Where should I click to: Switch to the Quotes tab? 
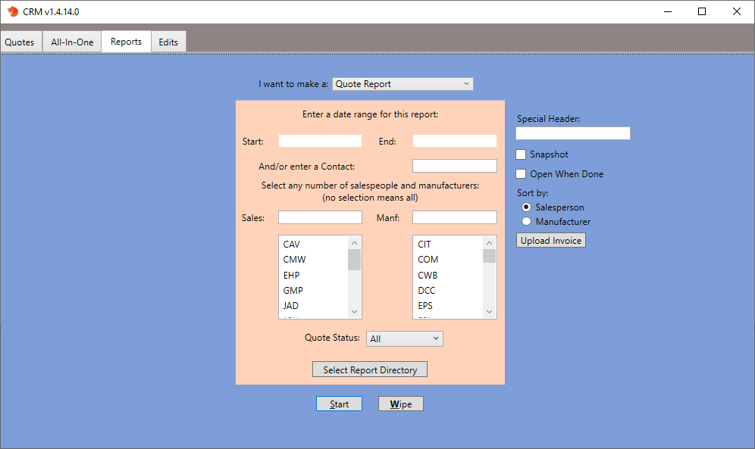coord(21,42)
